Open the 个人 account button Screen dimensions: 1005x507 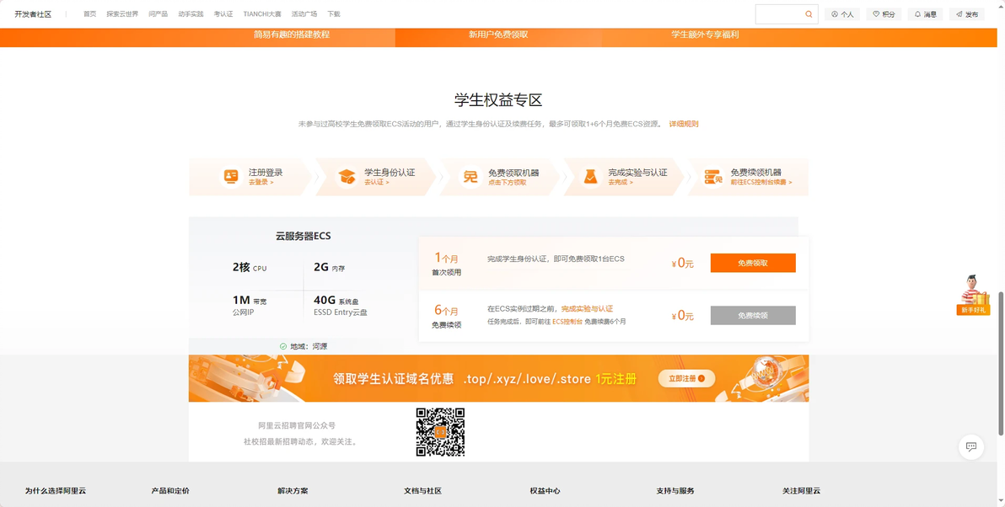842,14
